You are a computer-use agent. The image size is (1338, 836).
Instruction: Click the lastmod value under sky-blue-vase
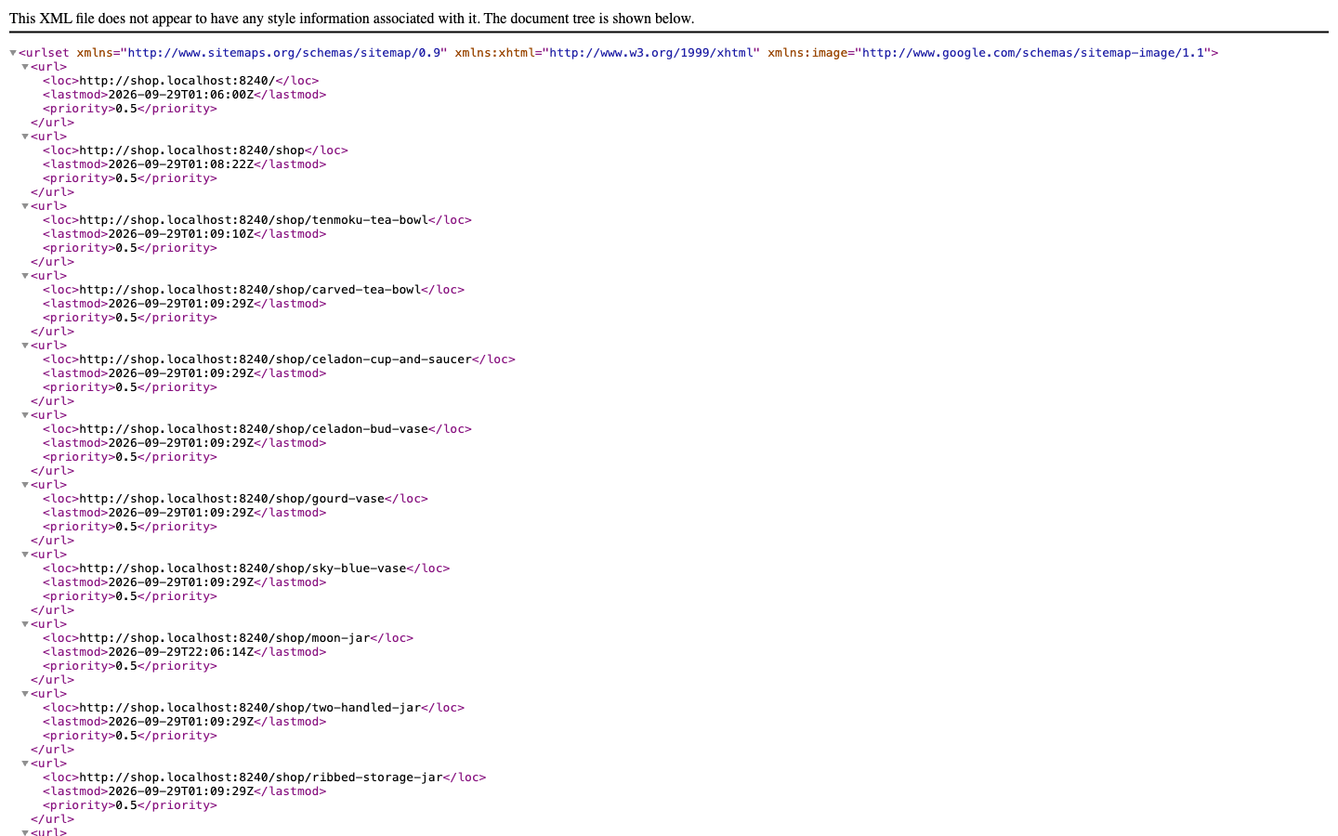181,582
